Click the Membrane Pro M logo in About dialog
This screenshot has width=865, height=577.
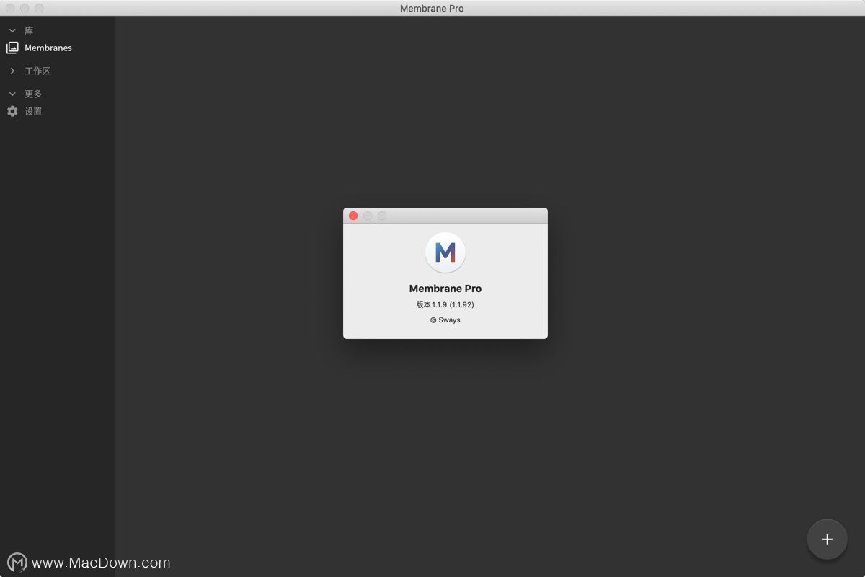(445, 252)
